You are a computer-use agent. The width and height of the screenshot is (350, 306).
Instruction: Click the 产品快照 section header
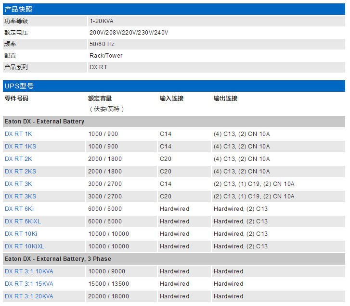click(19, 10)
